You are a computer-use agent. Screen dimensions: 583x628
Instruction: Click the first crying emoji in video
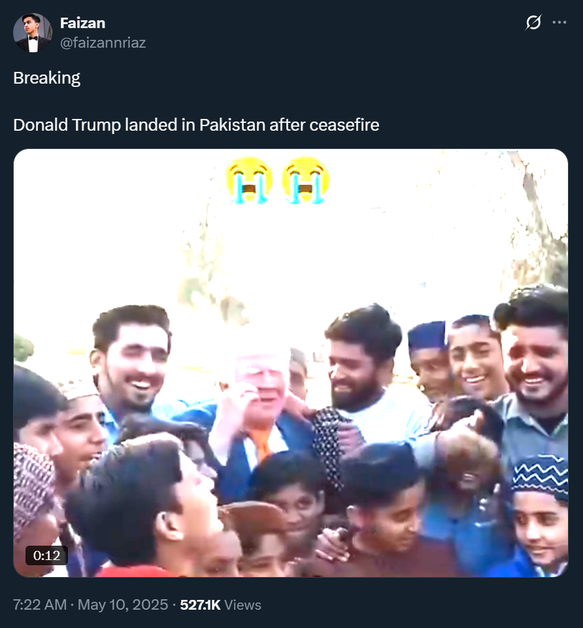(x=249, y=180)
